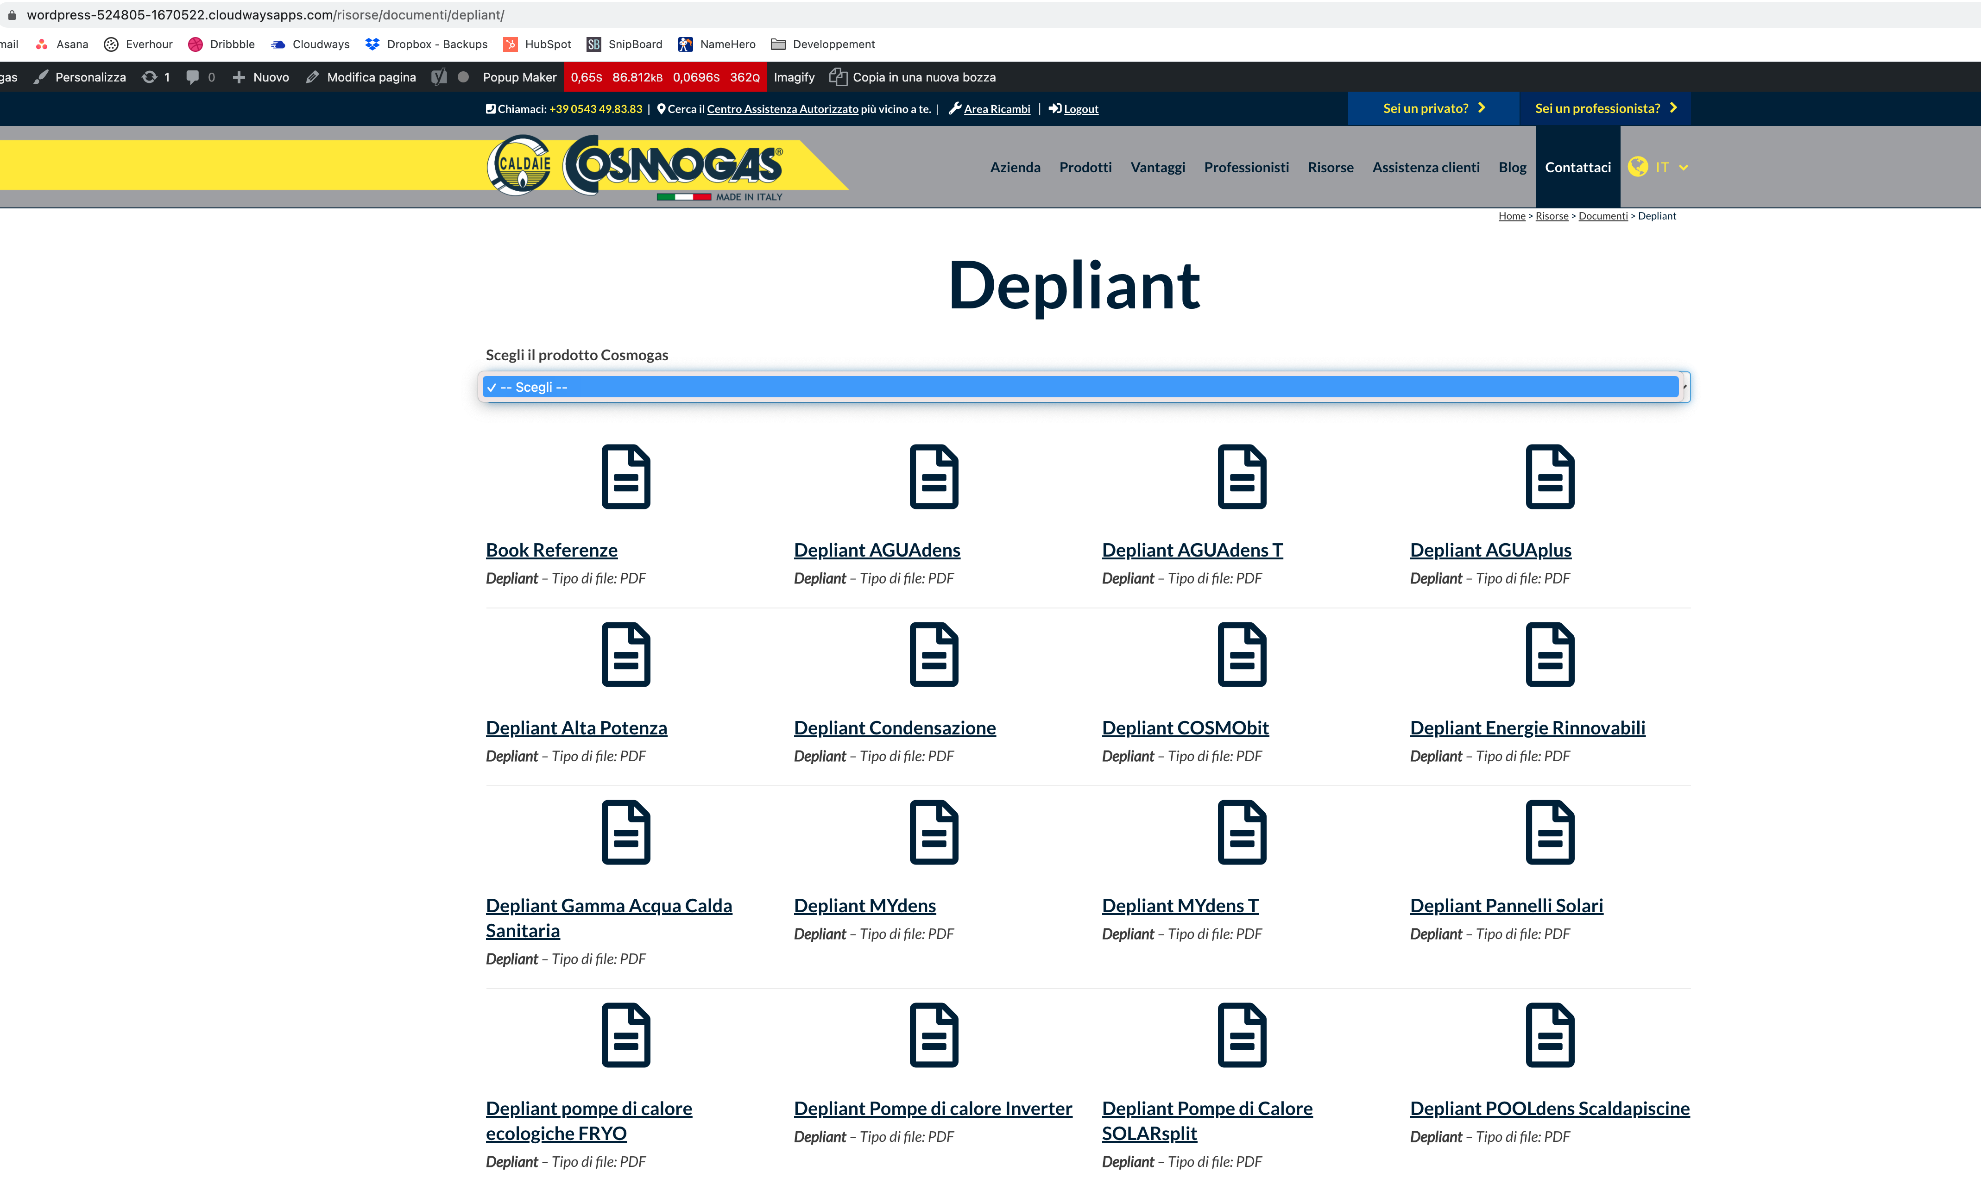Go to the Blog page
1981x1178 pixels.
point(1512,167)
